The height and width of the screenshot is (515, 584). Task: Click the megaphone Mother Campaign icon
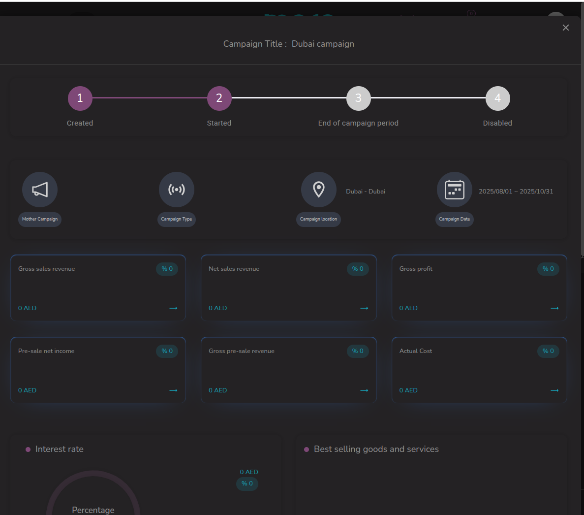[x=40, y=190]
